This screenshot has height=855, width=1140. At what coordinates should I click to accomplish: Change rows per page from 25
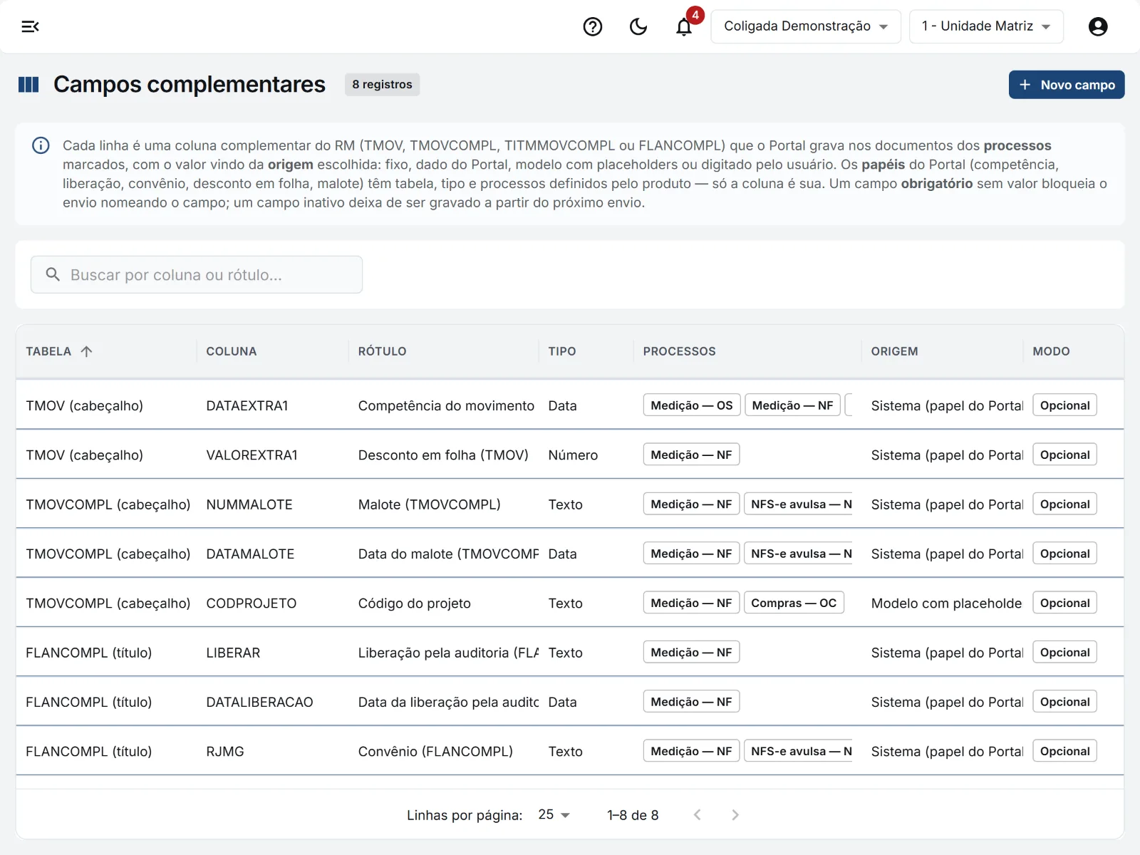[554, 814]
